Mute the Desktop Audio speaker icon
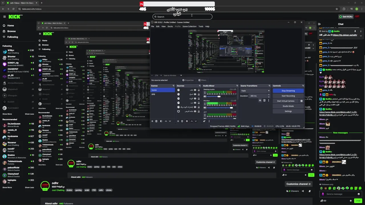365x205 pixels. (x=205, y=96)
